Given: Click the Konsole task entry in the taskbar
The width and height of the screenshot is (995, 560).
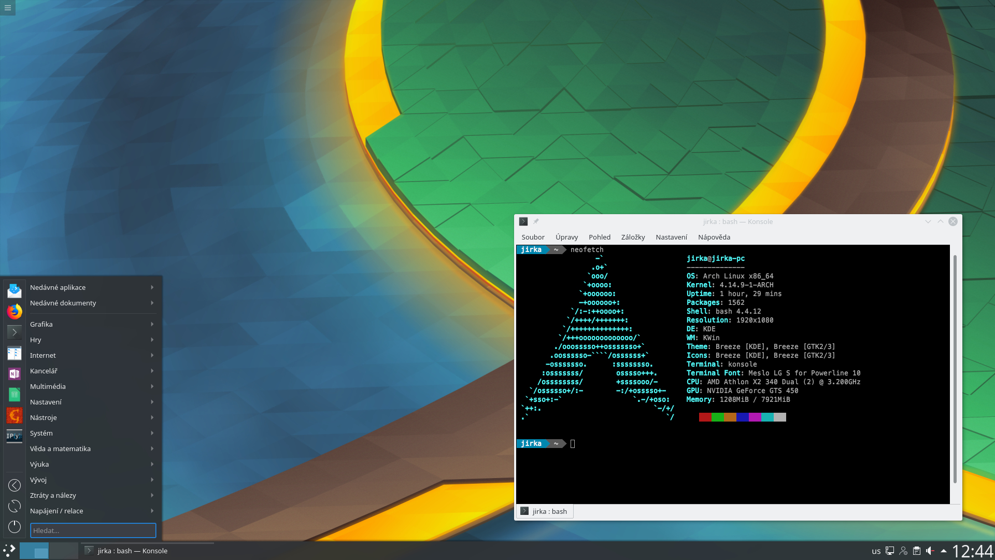Looking at the screenshot, I should tap(148, 551).
